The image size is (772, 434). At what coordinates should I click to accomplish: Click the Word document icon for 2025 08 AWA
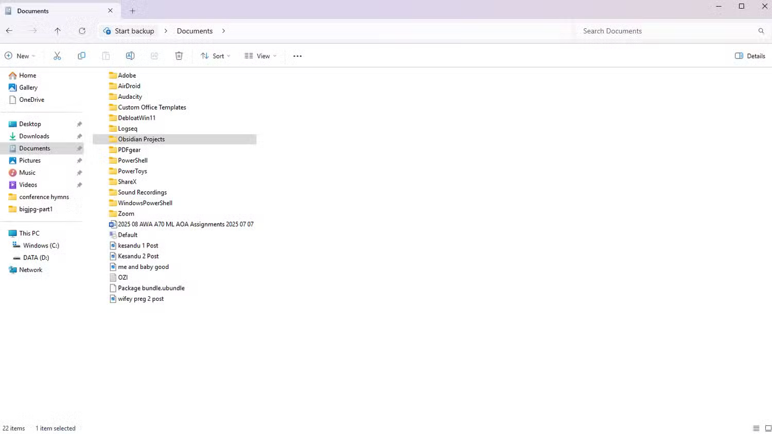click(113, 224)
